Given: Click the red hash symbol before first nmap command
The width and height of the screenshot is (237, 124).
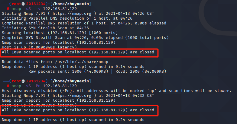Looking at the screenshot, I should [x=8, y=9].
